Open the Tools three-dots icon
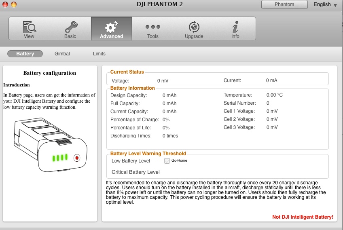This screenshot has width=343, height=230. (152, 27)
